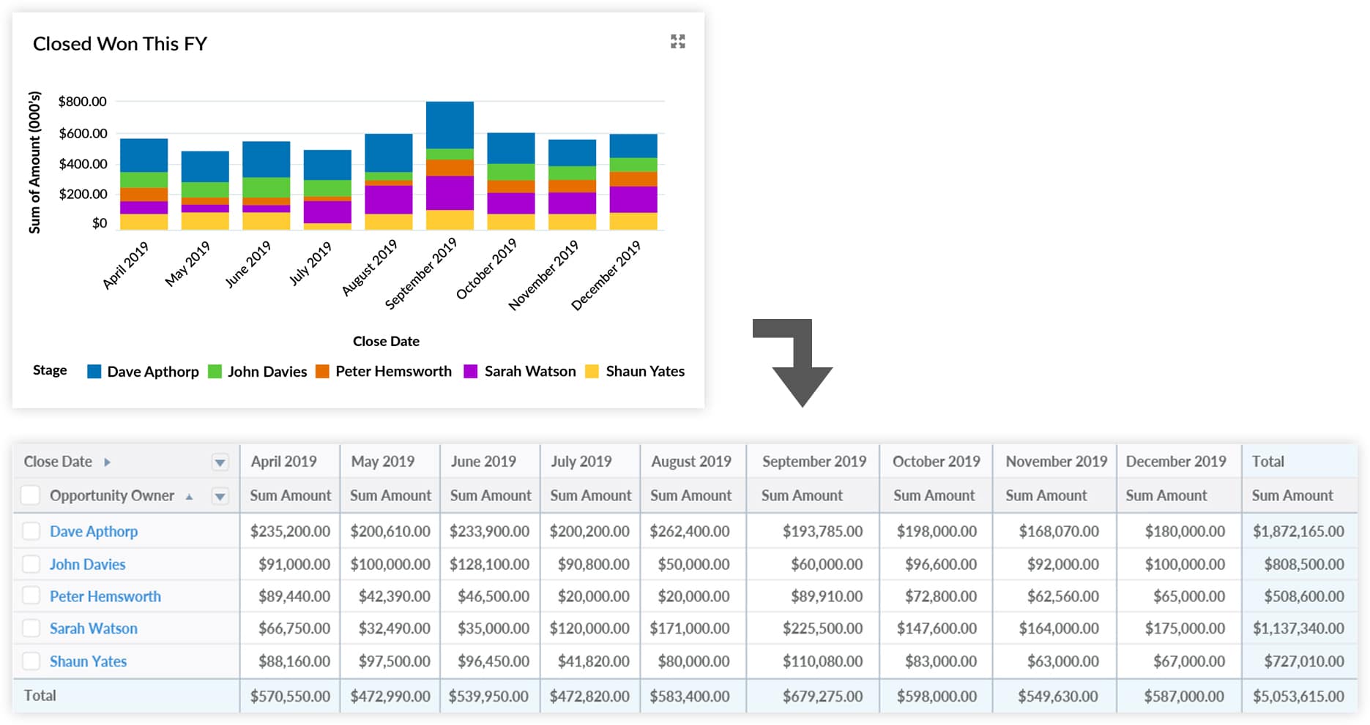Select the Total column header
The width and height of the screenshot is (1370, 725).
pyautogui.click(x=1267, y=462)
